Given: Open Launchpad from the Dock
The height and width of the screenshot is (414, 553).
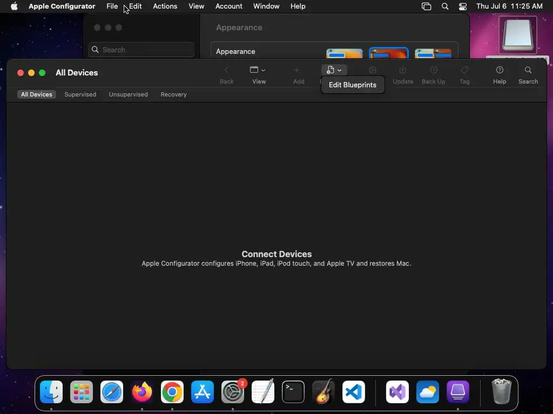Looking at the screenshot, I should point(82,392).
